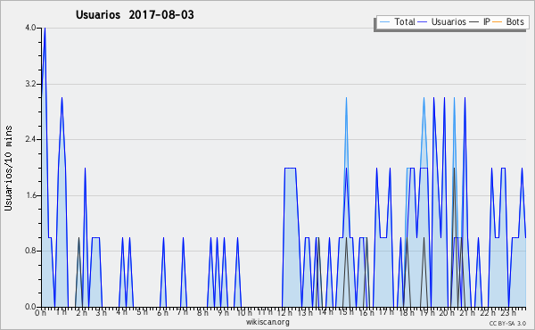Click the orange Bots legend line

click(x=498, y=22)
